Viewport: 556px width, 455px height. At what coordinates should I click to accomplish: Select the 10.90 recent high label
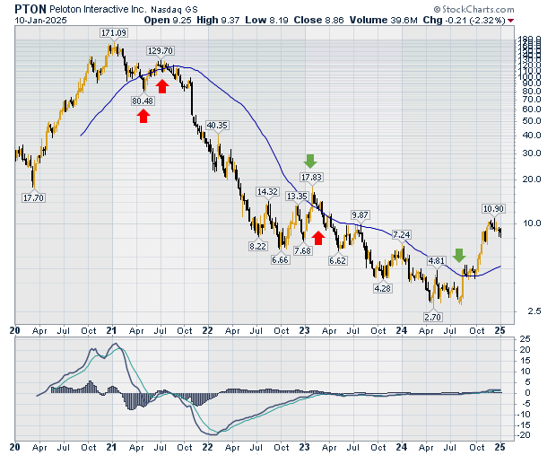tap(494, 208)
